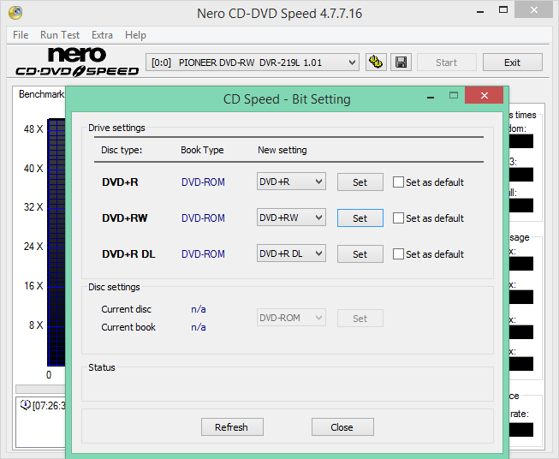This screenshot has width=559, height=459.
Task: Click the Close button in Bit Setting dialog
Action: 342,427
